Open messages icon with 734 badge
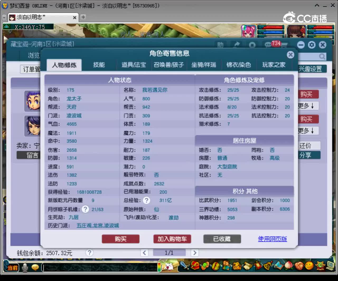 pyautogui.click(x=269, y=45)
